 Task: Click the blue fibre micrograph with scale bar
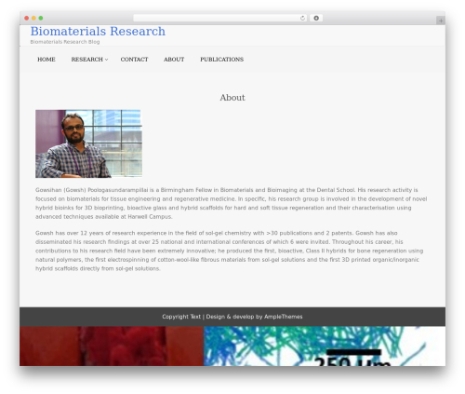point(325,346)
